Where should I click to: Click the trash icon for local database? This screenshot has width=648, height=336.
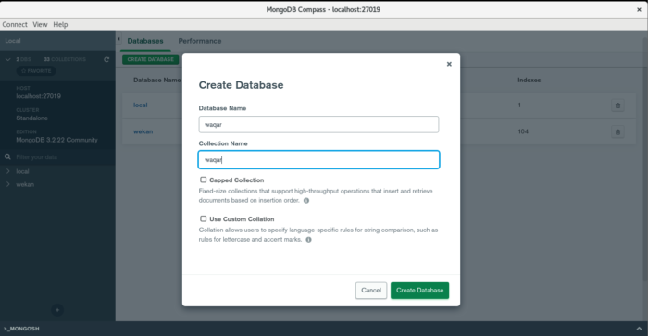[617, 106]
